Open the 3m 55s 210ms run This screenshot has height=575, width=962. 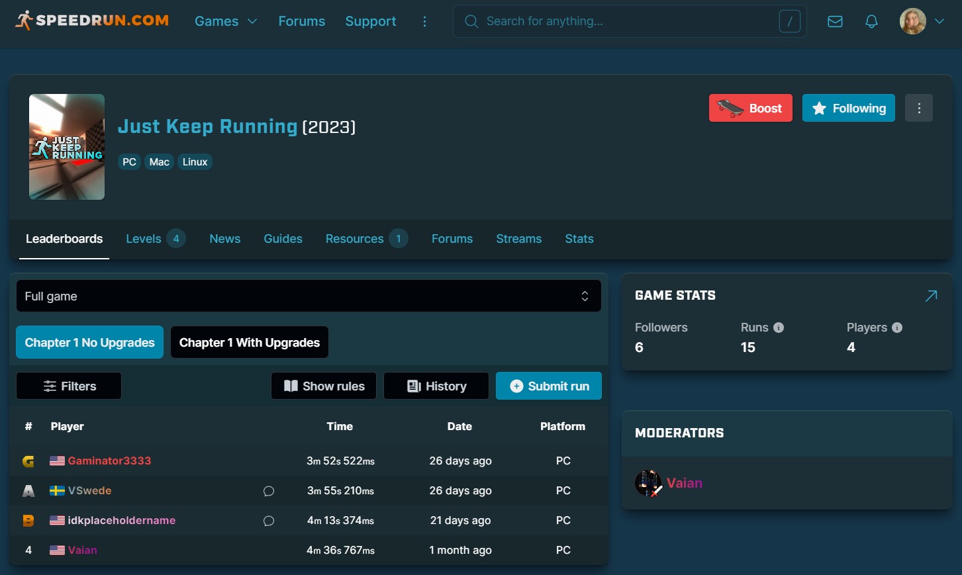click(340, 490)
